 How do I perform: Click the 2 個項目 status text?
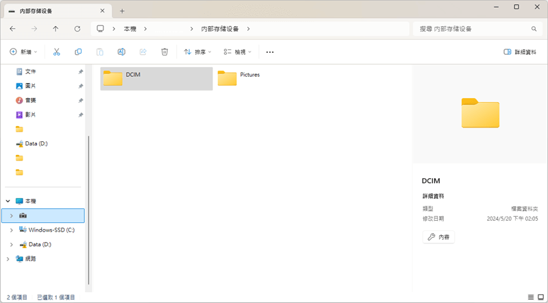click(x=16, y=298)
